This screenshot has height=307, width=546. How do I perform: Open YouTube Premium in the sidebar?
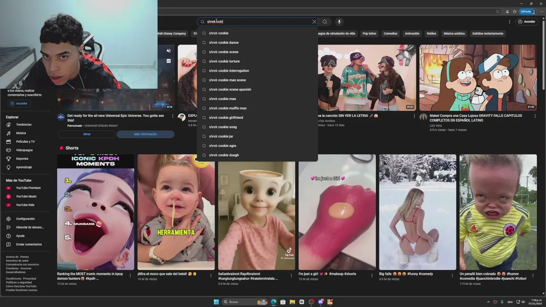[x=28, y=188]
